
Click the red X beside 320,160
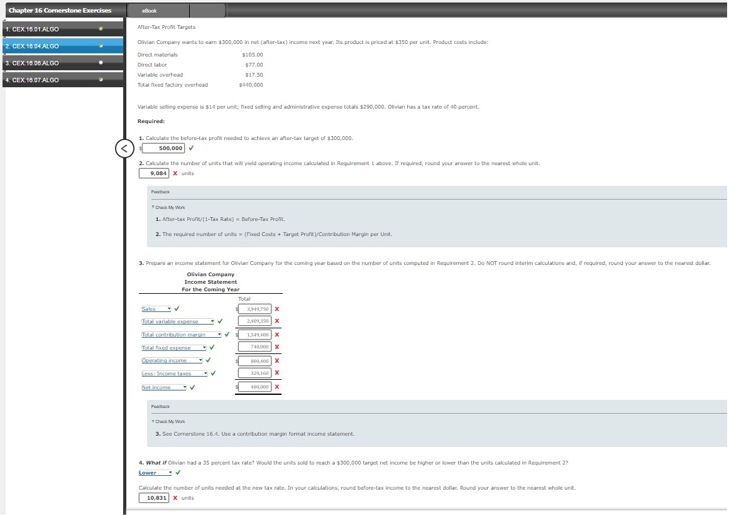tap(277, 372)
